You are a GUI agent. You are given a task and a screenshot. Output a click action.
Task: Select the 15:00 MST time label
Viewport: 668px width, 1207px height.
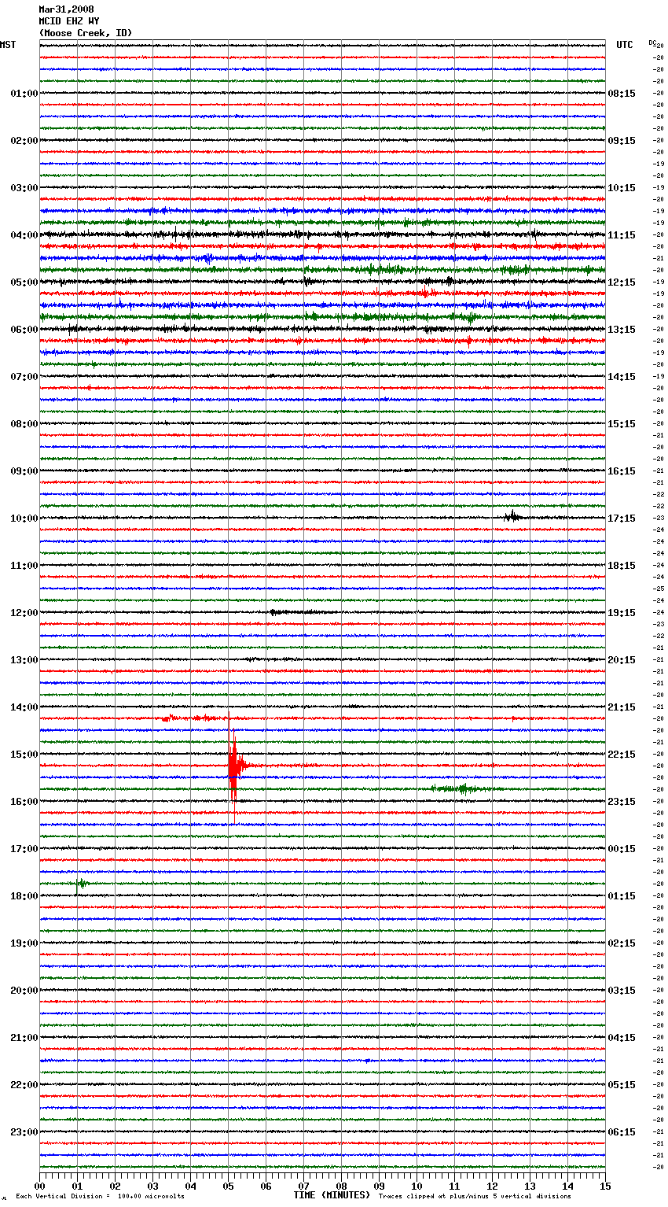[24, 755]
